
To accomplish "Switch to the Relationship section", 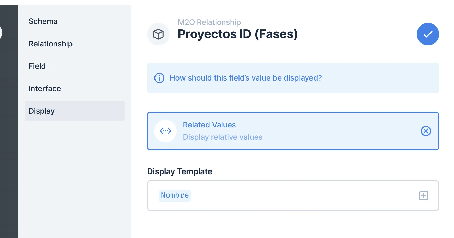I will (x=51, y=44).
